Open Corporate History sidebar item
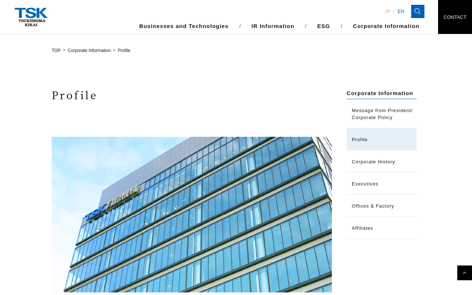Image resolution: width=472 pixels, height=295 pixels. (x=382, y=162)
